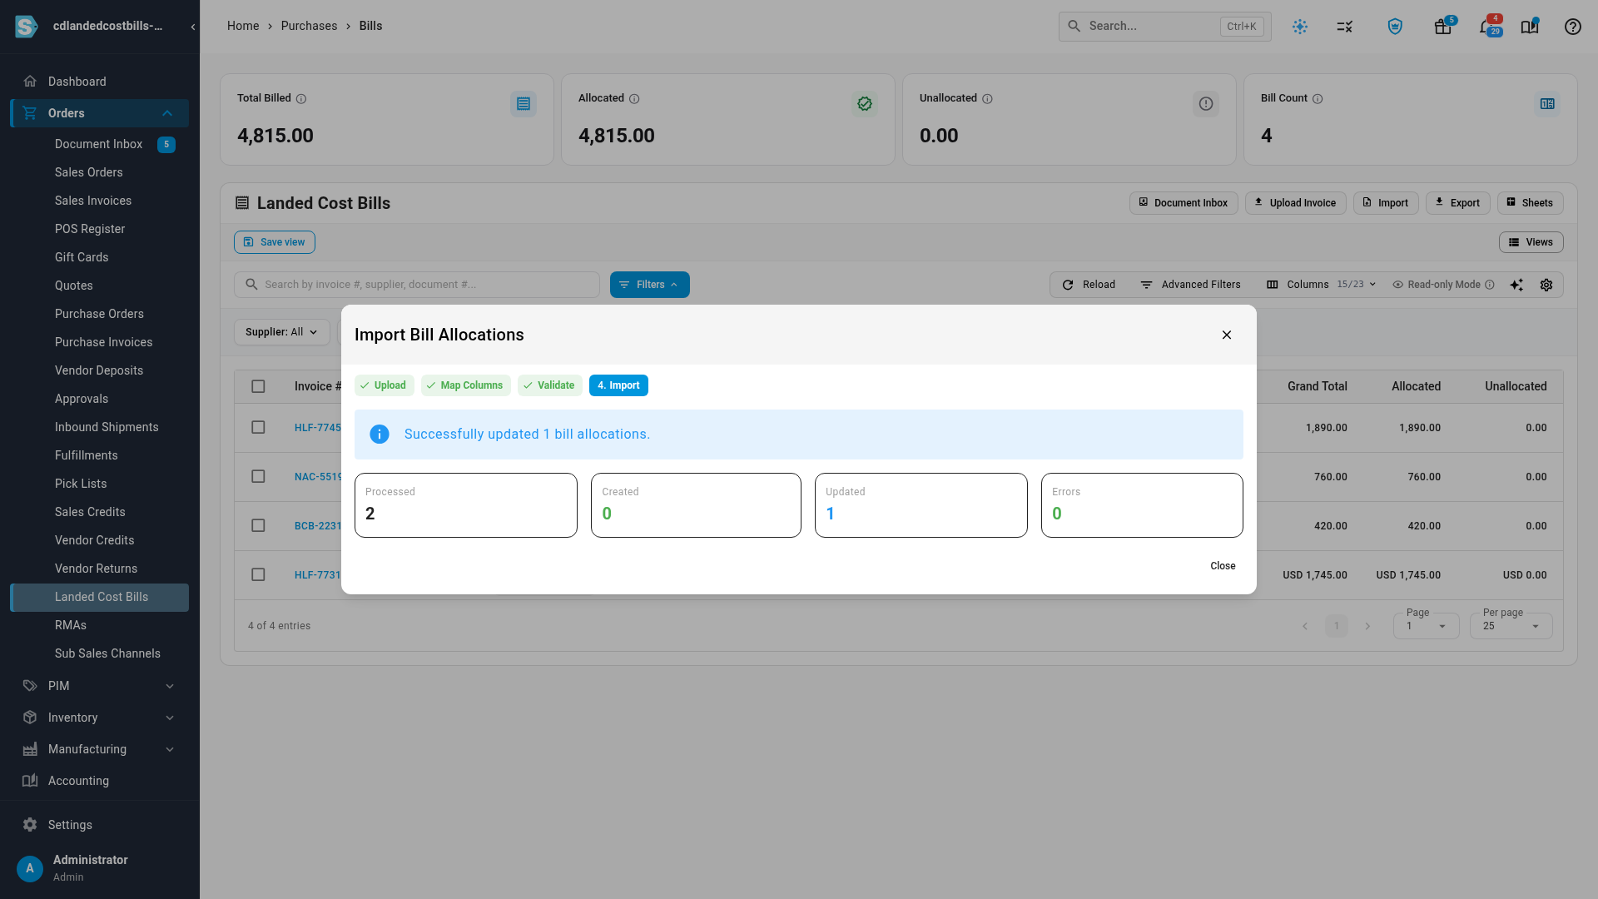Open the Sheets button
Viewport: 1598px width, 899px height.
[x=1530, y=203]
